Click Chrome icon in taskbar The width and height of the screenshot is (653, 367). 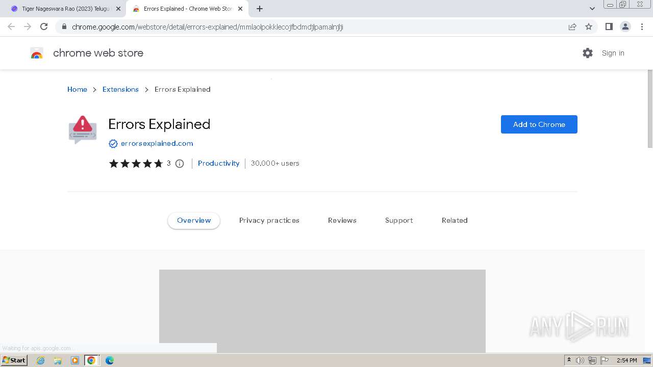click(x=91, y=360)
